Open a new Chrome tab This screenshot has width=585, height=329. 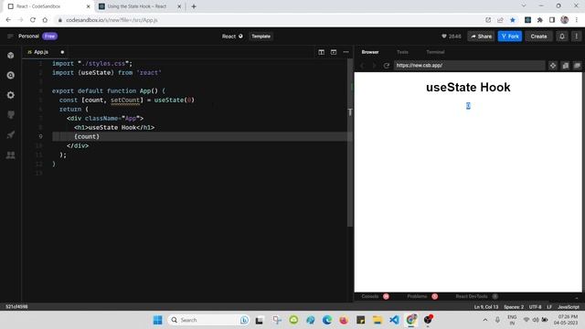point(194,6)
